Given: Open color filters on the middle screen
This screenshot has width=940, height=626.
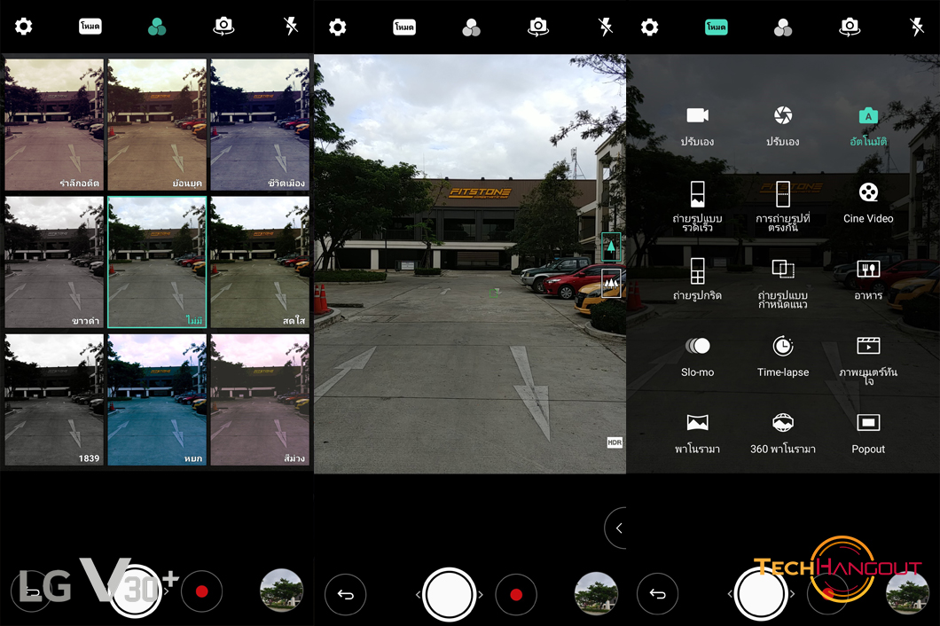Looking at the screenshot, I should (471, 27).
